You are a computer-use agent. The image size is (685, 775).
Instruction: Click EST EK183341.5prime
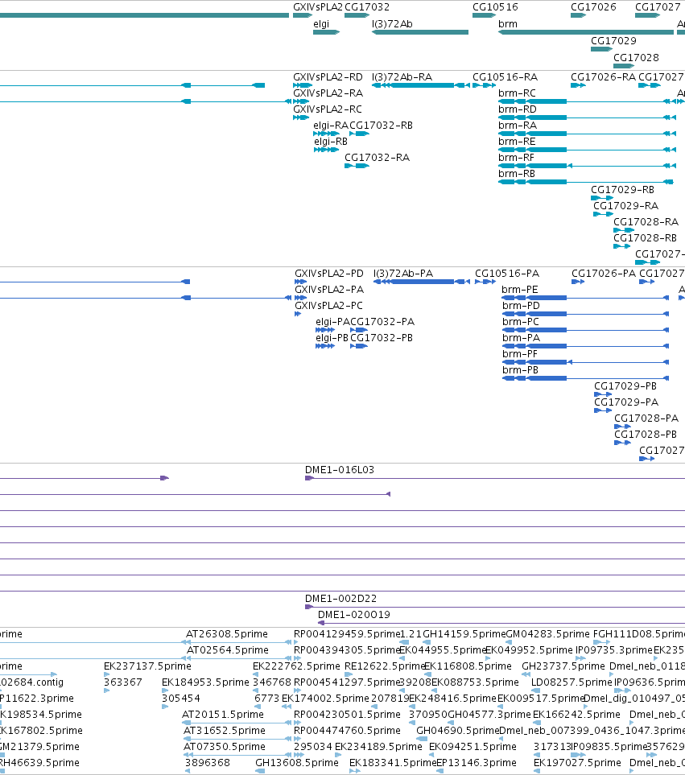click(393, 763)
